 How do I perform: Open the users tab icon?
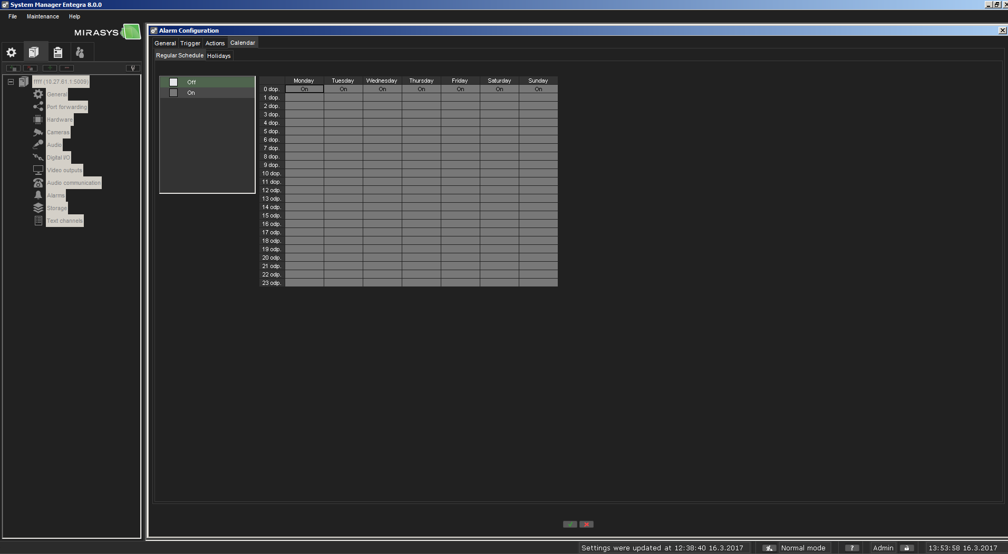point(80,52)
